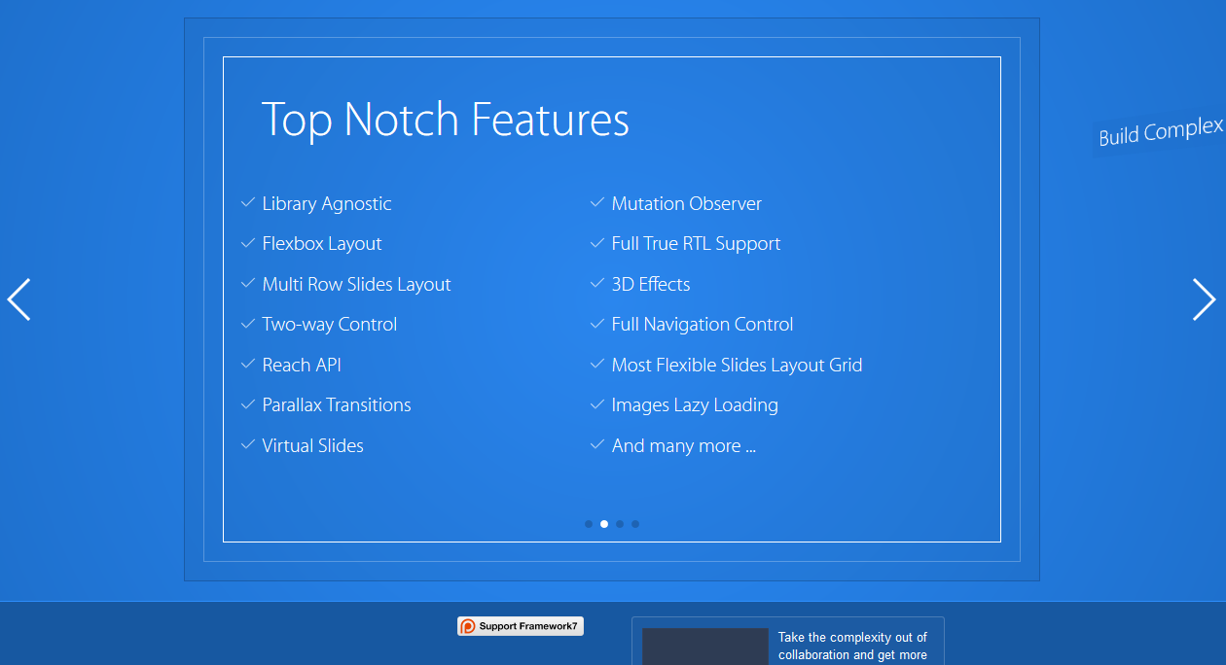Advance to next slide with right arrow

tap(1205, 299)
